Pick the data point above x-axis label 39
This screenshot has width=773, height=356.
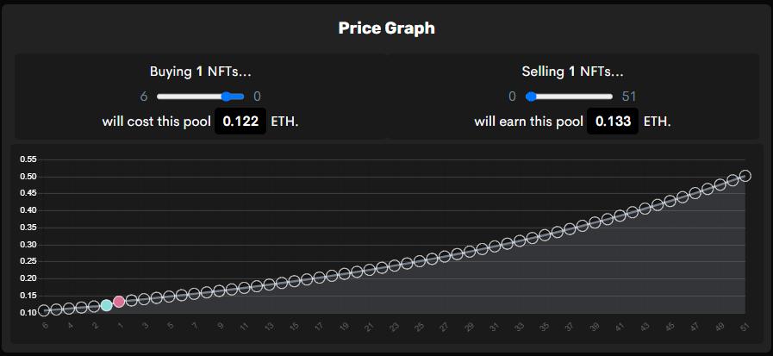(595, 222)
